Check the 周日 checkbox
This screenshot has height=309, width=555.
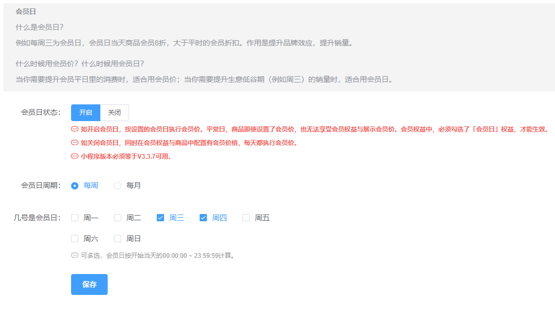[x=118, y=239]
